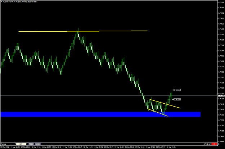This screenshot has width=225, height=149.
Task: Click the 07:48:19 timer text
Action: click(207, 144)
